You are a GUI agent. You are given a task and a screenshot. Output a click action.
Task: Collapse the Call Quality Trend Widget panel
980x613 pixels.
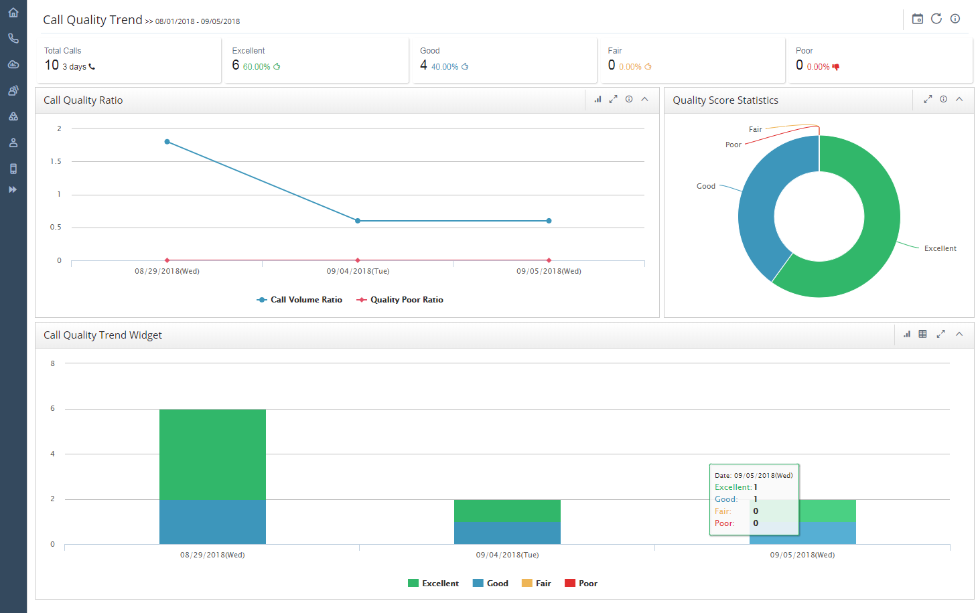click(959, 333)
